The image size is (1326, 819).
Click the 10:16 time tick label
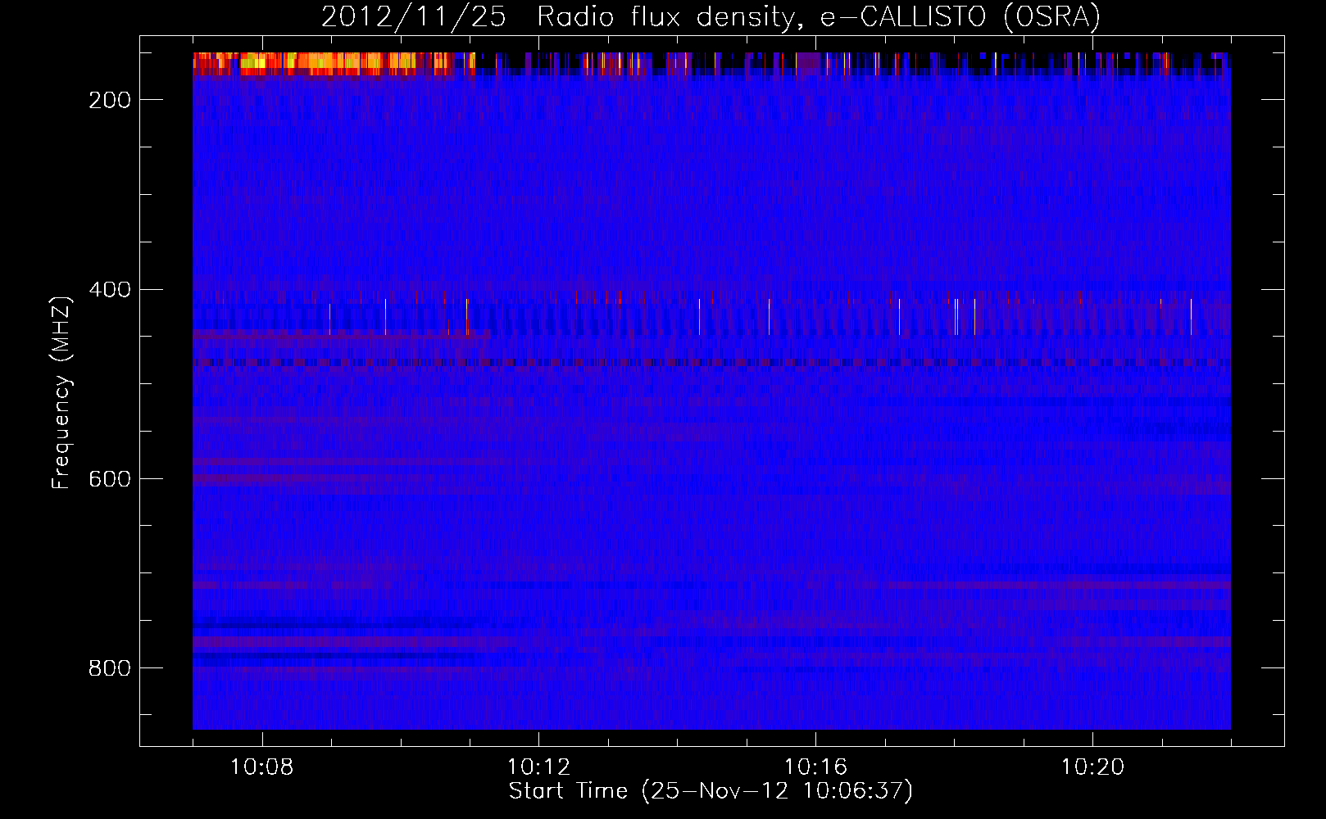coord(815,767)
